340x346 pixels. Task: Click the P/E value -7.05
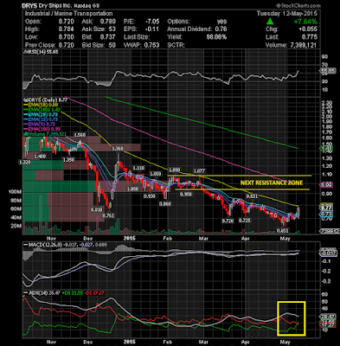click(x=151, y=22)
